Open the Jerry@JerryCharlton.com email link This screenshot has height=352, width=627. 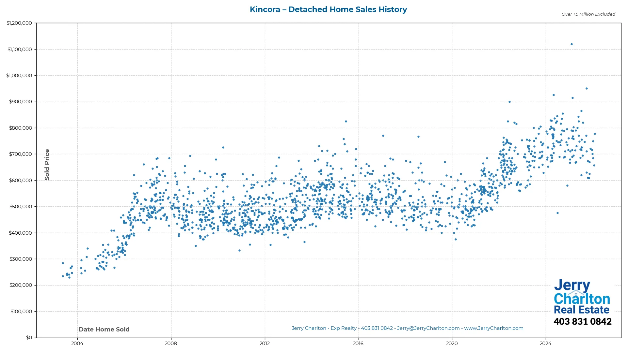pos(428,328)
